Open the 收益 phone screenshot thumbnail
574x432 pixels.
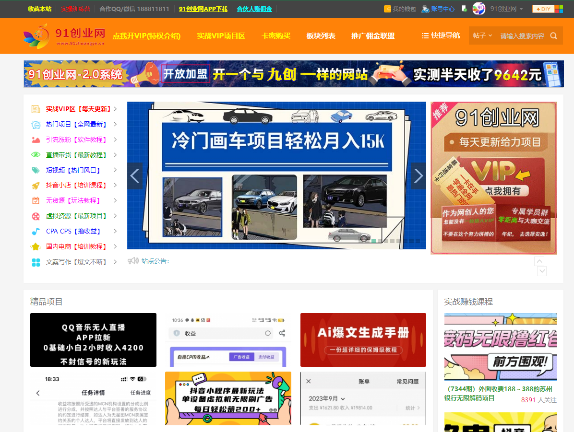click(x=228, y=340)
